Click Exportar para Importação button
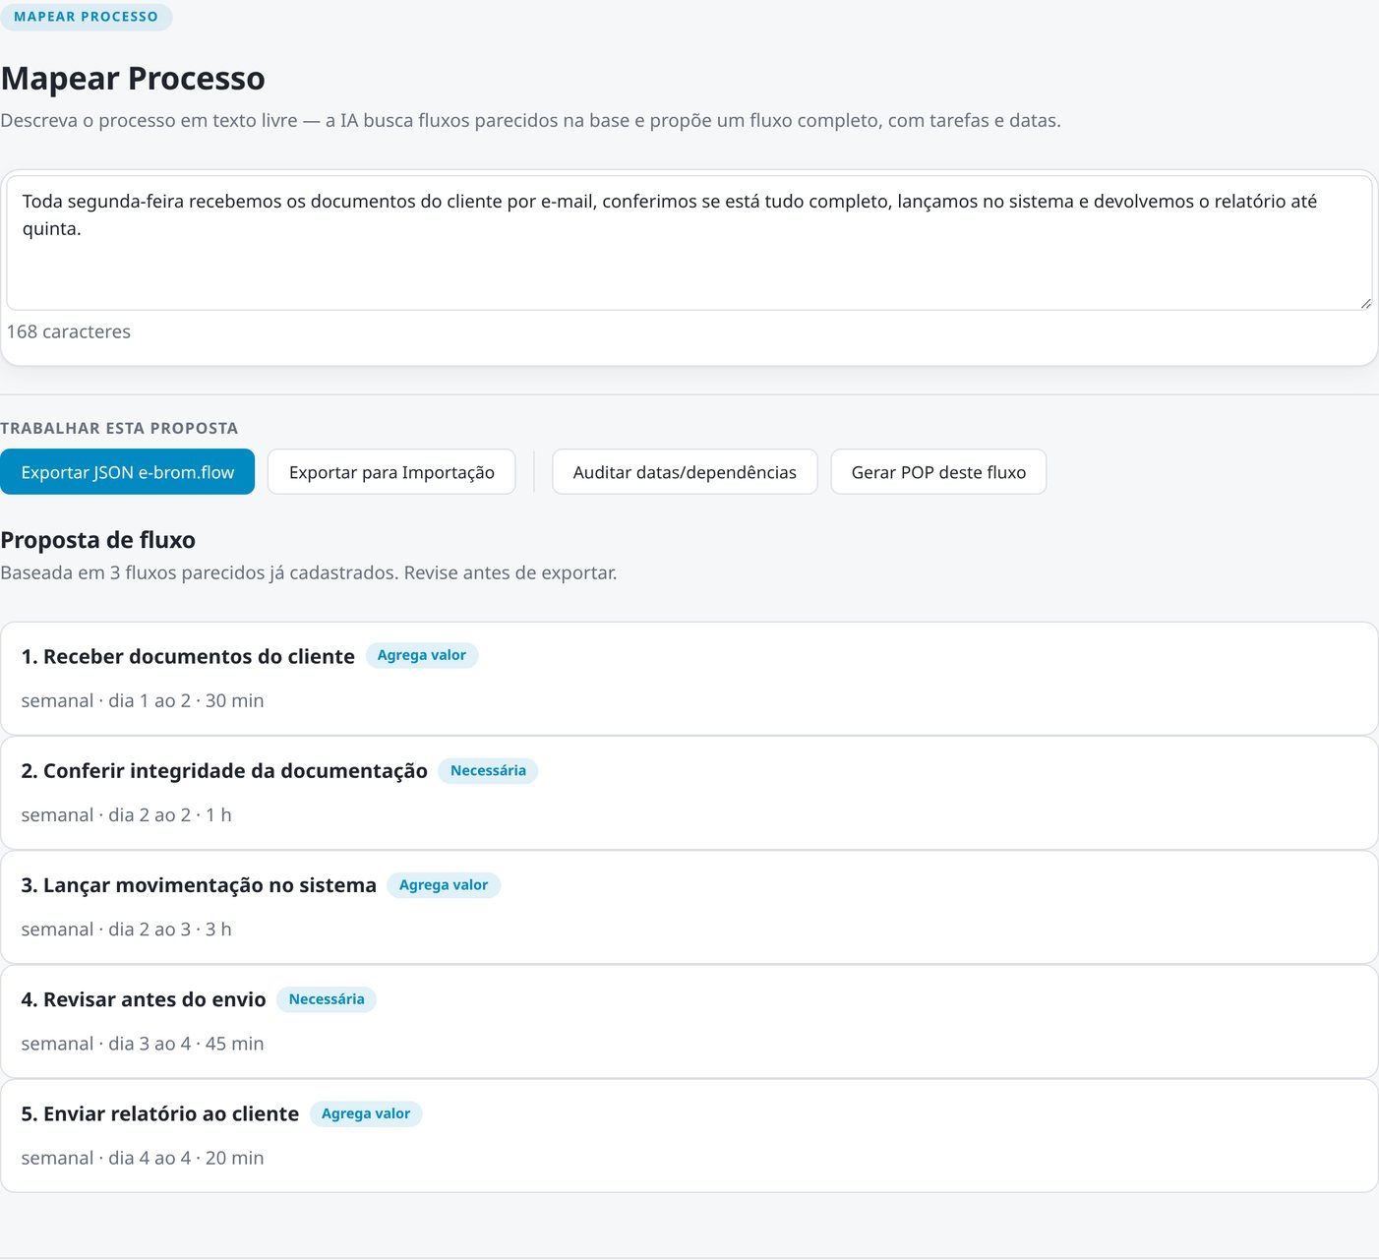Image resolution: width=1379 pixels, height=1260 pixels. coord(391,472)
